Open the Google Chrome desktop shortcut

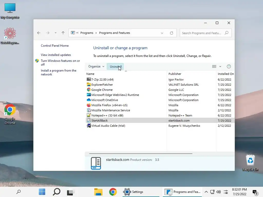pos(10,114)
